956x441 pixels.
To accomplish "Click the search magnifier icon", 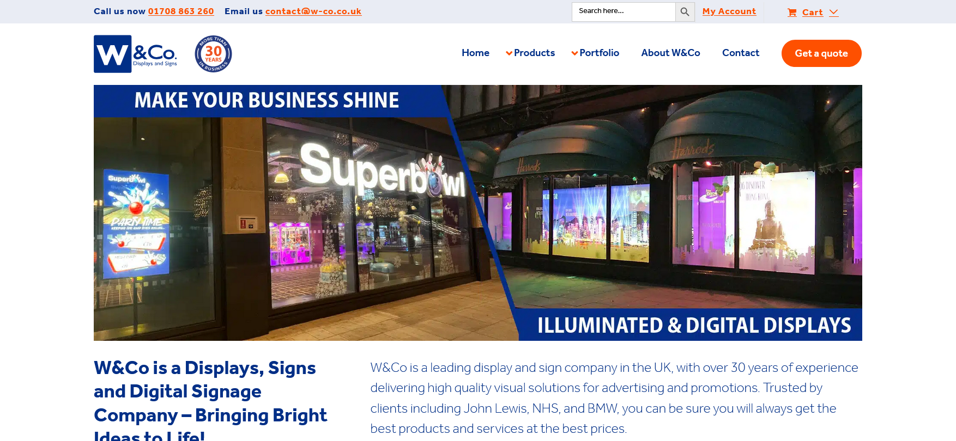I will 685,12.
